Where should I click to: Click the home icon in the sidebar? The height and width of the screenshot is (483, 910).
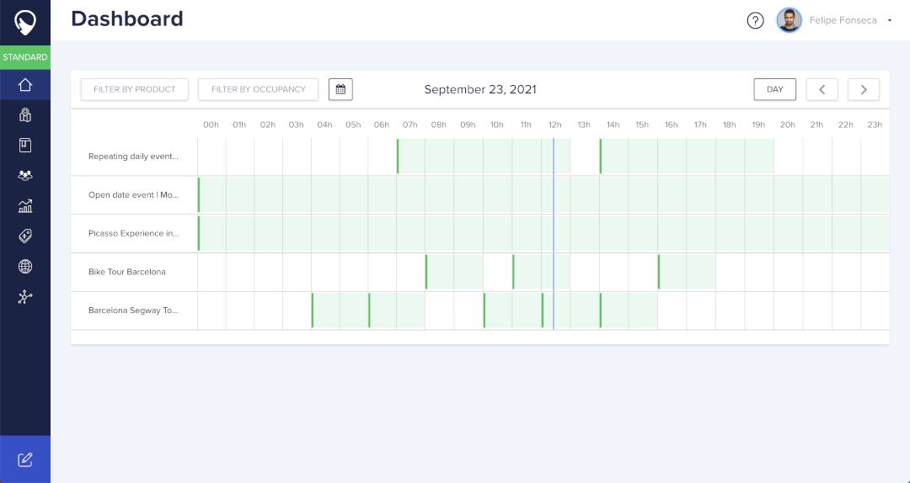(x=25, y=84)
